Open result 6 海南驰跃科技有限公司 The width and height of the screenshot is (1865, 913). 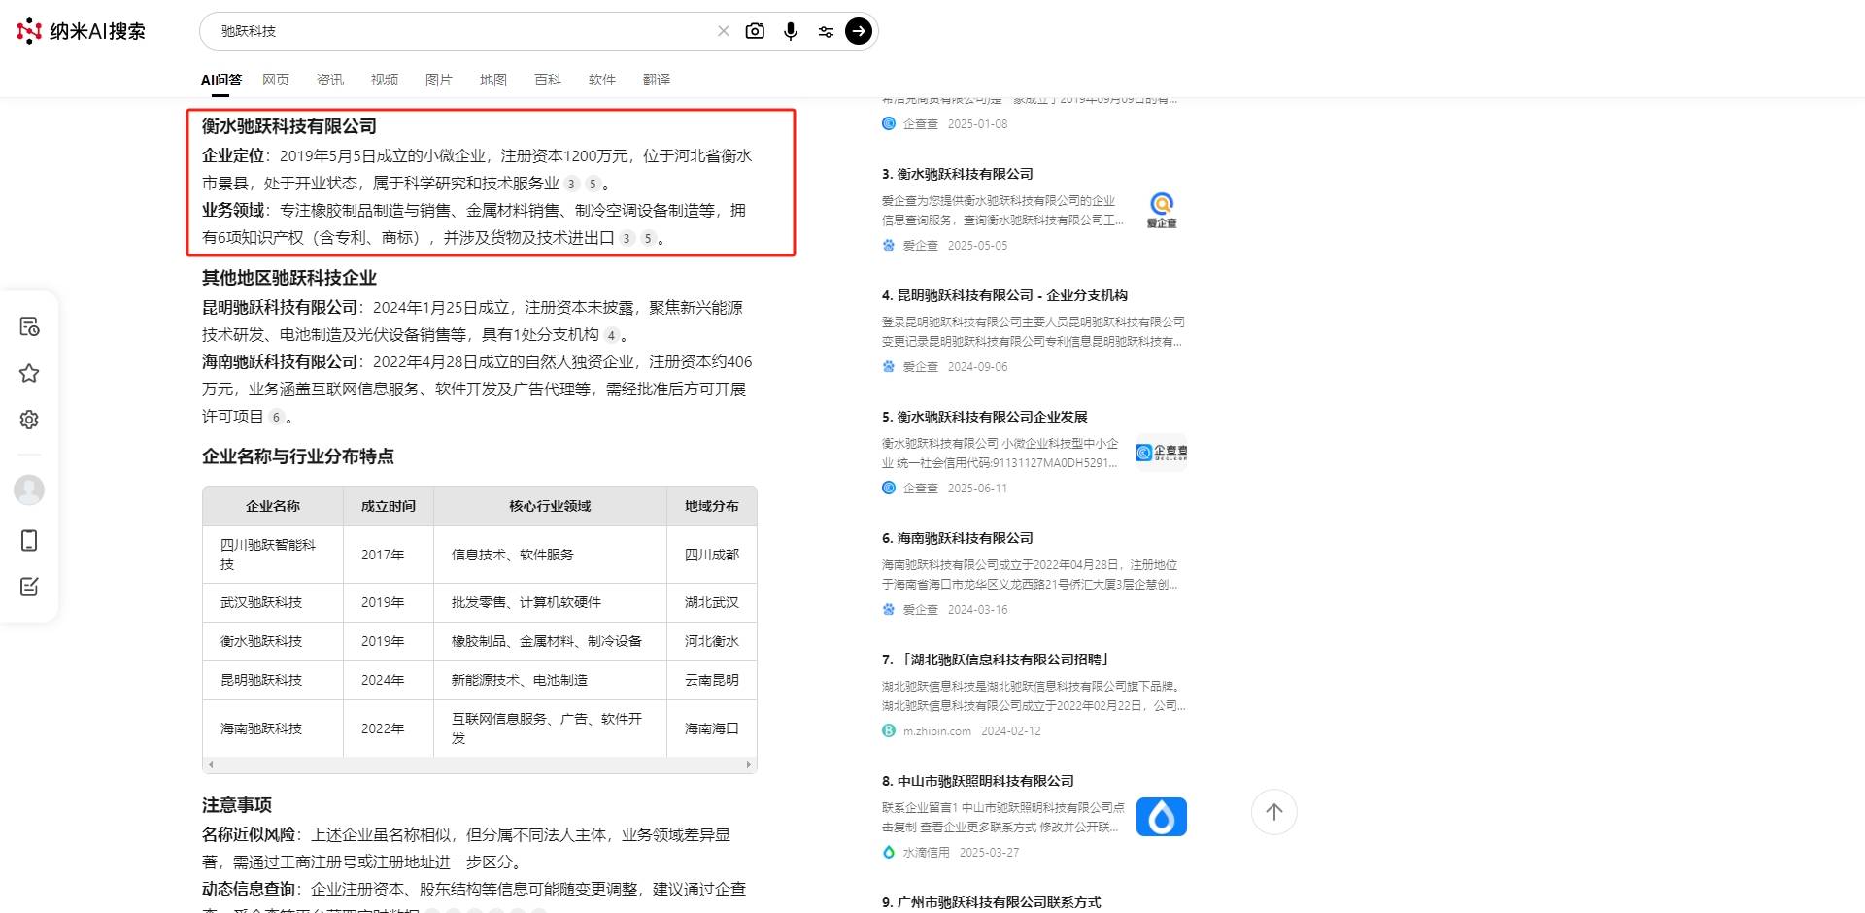(957, 538)
